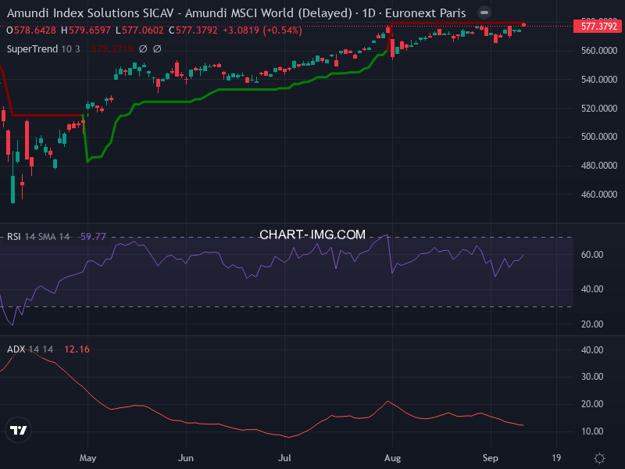Collapse legend with the minus pill button
Image resolution: width=625 pixels, height=469 pixels.
[484, 13]
